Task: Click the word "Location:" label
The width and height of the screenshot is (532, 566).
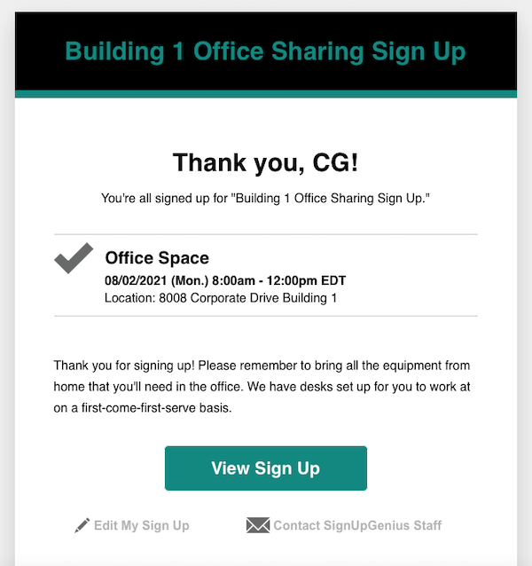Action: (x=130, y=298)
